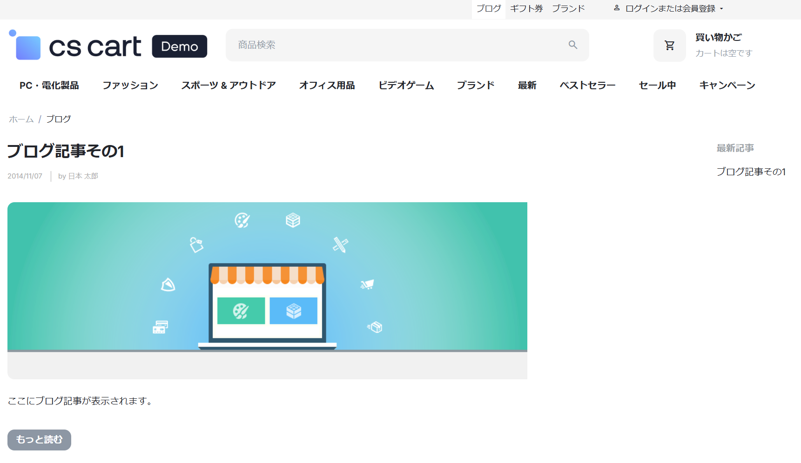Screen dimensions: 801x463
Task: View the ベストセラー page
Action: click(587, 86)
